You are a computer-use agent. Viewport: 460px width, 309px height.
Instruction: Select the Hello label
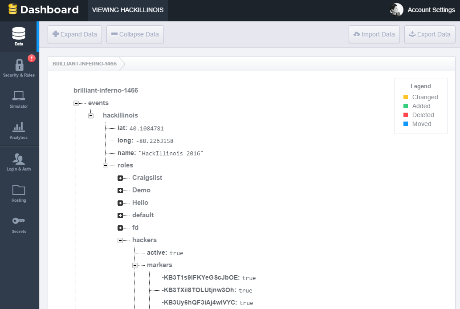[x=140, y=203]
